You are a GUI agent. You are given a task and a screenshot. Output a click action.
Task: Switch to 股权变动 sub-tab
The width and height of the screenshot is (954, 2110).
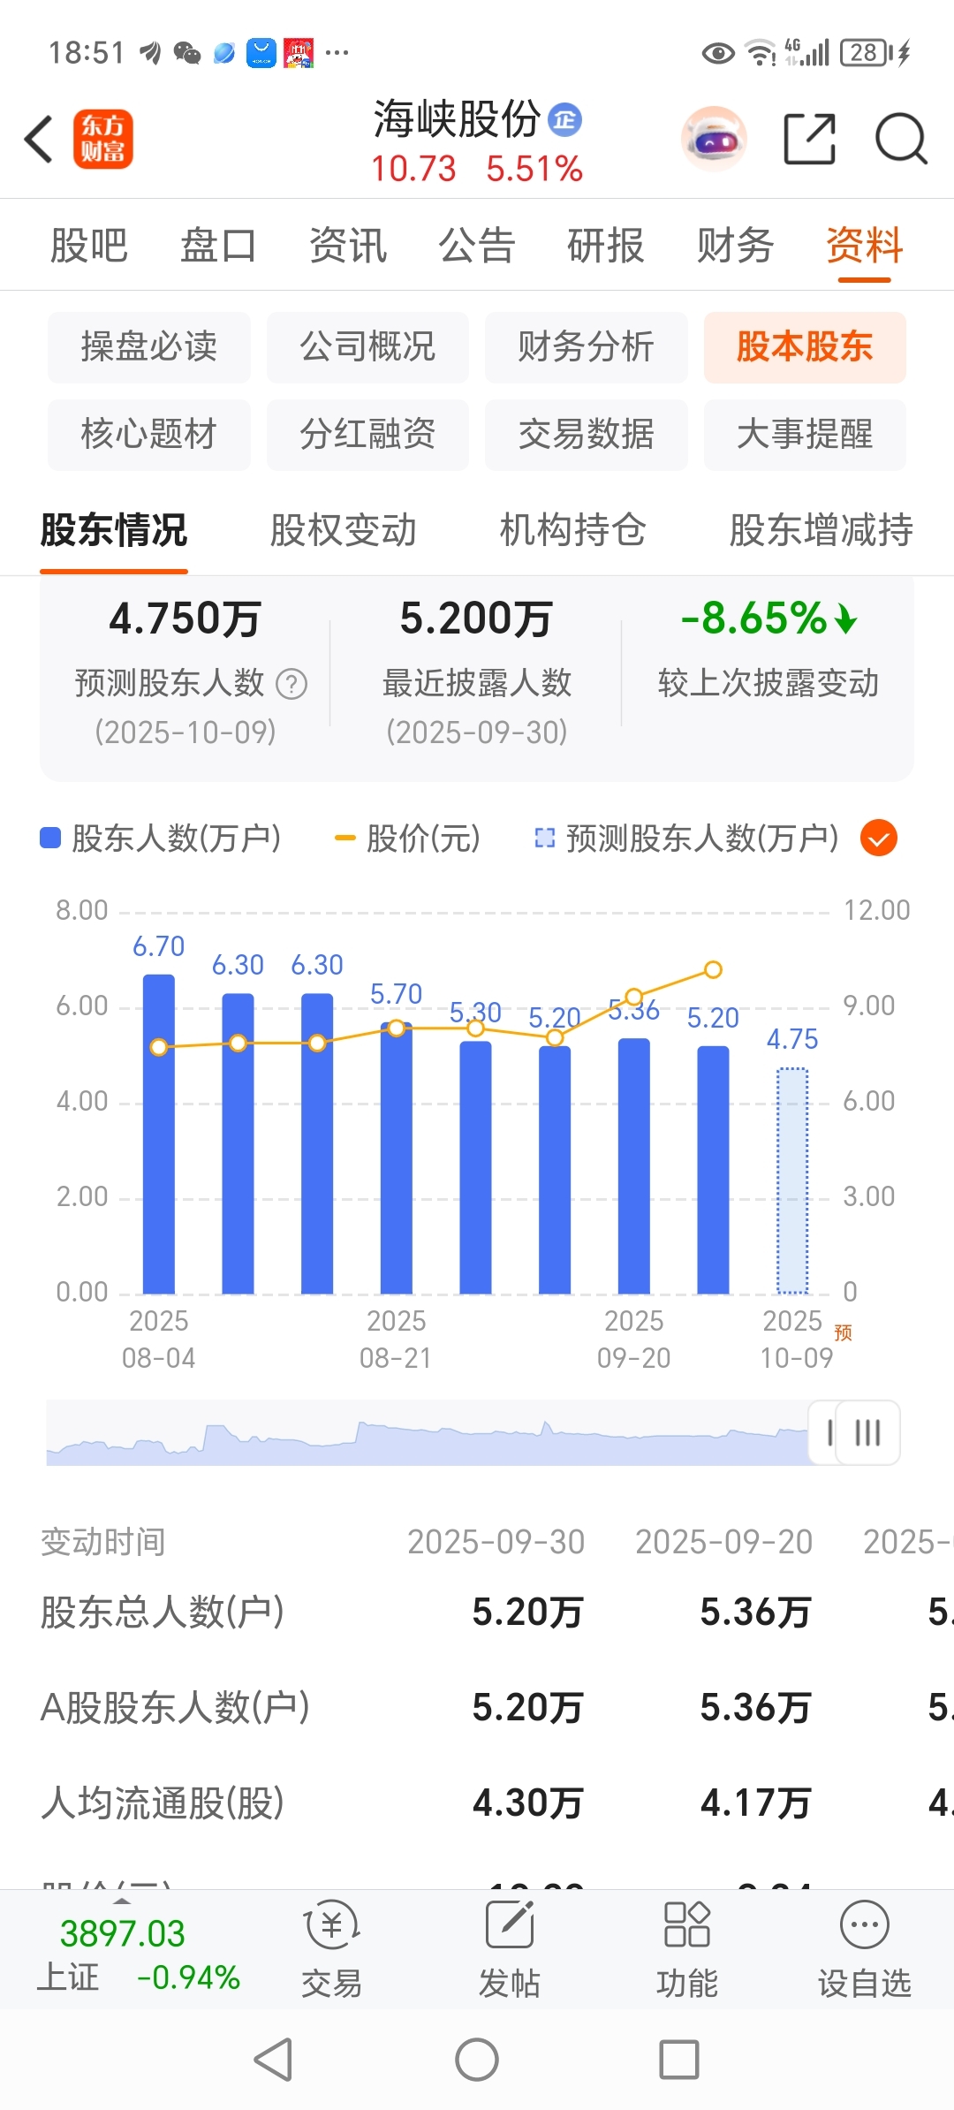[x=344, y=530]
